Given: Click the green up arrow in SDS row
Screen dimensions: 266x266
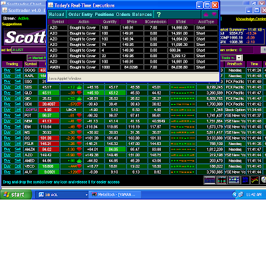Looking at the screenshot, I should pyautogui.click(x=79, y=87).
